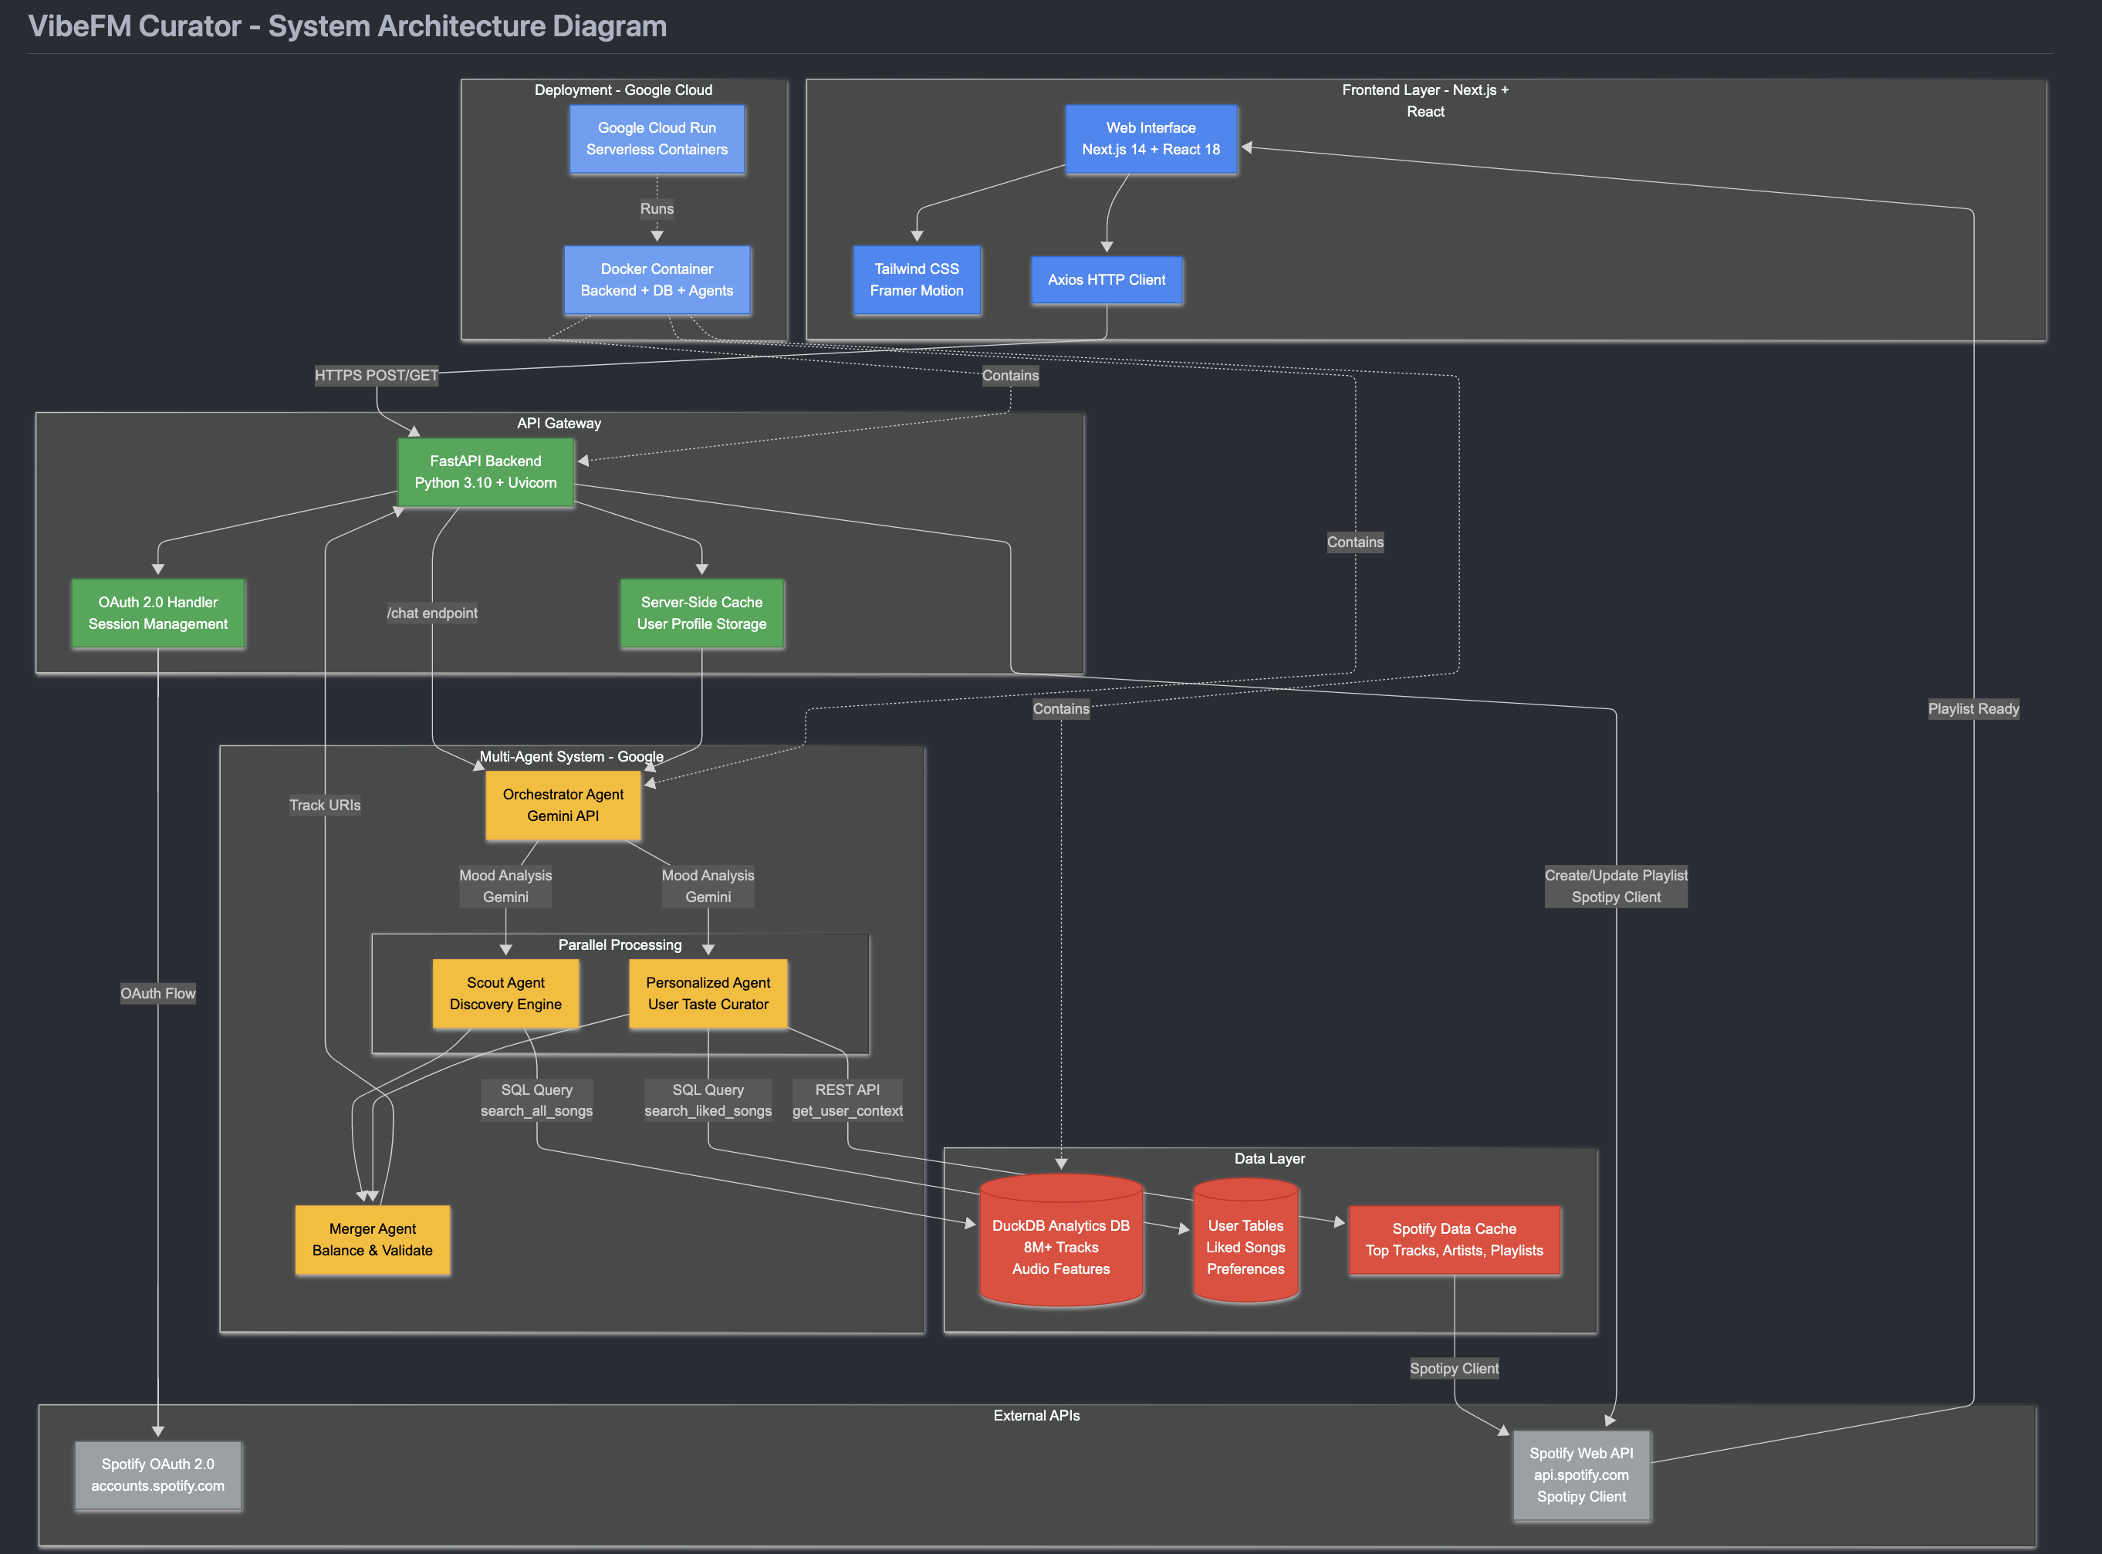
Task: Click the Spotify Data Cache node
Action: tap(1454, 1240)
